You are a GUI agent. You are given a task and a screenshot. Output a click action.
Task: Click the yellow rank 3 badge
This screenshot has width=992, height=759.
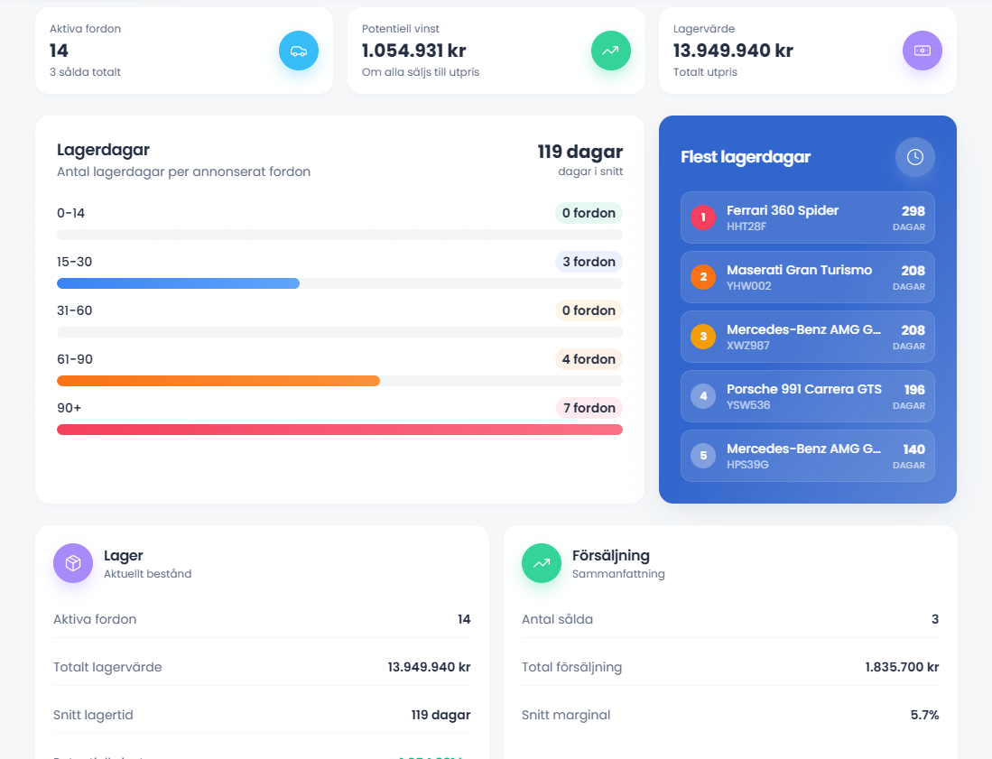pyautogui.click(x=703, y=337)
